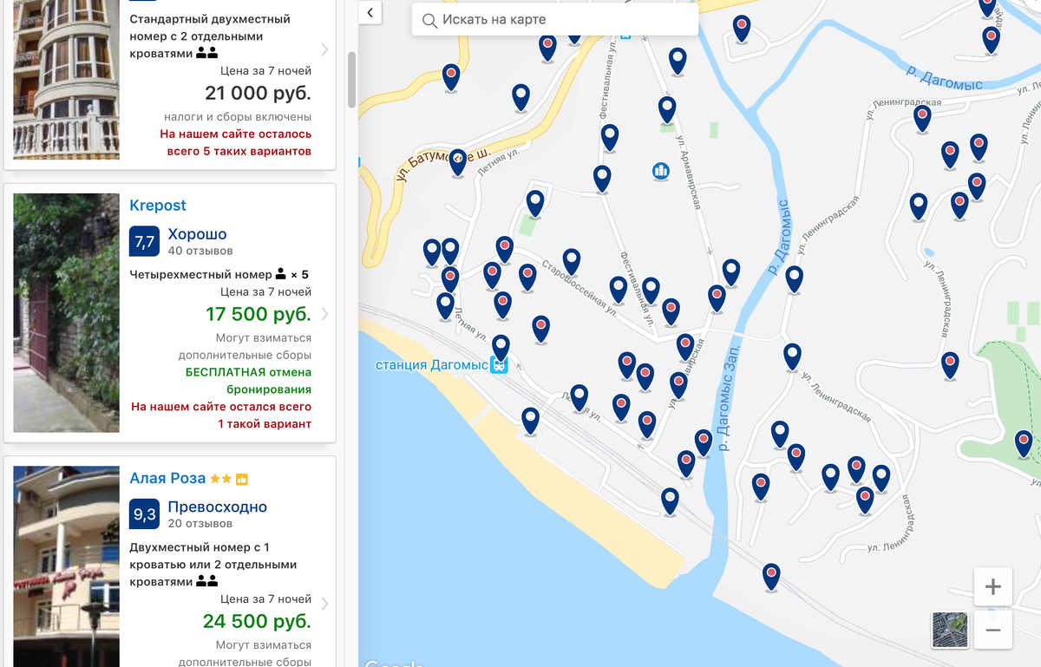Click "БЕСПЛАТНАЯ отмена бронирования" text

248,381
